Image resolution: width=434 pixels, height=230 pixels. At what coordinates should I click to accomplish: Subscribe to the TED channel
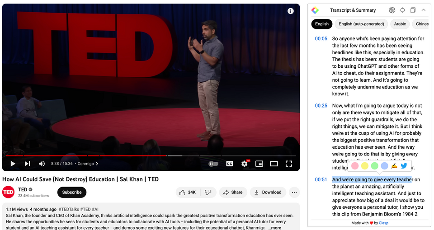(x=72, y=192)
